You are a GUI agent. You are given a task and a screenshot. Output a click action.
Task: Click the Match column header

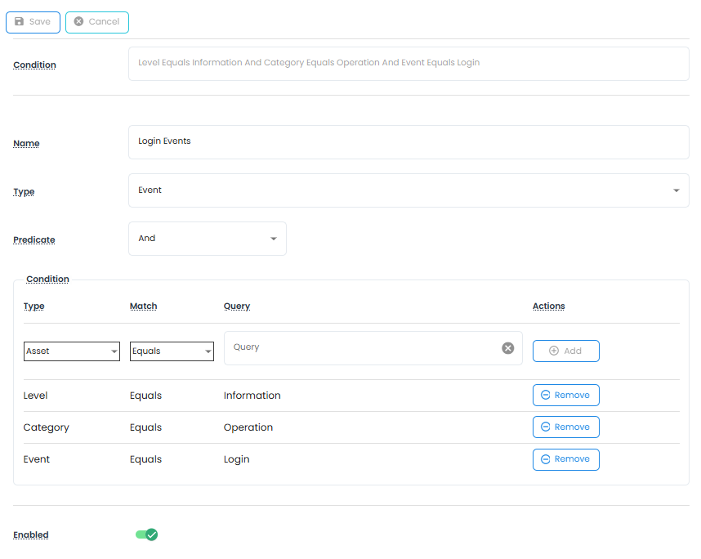[143, 306]
